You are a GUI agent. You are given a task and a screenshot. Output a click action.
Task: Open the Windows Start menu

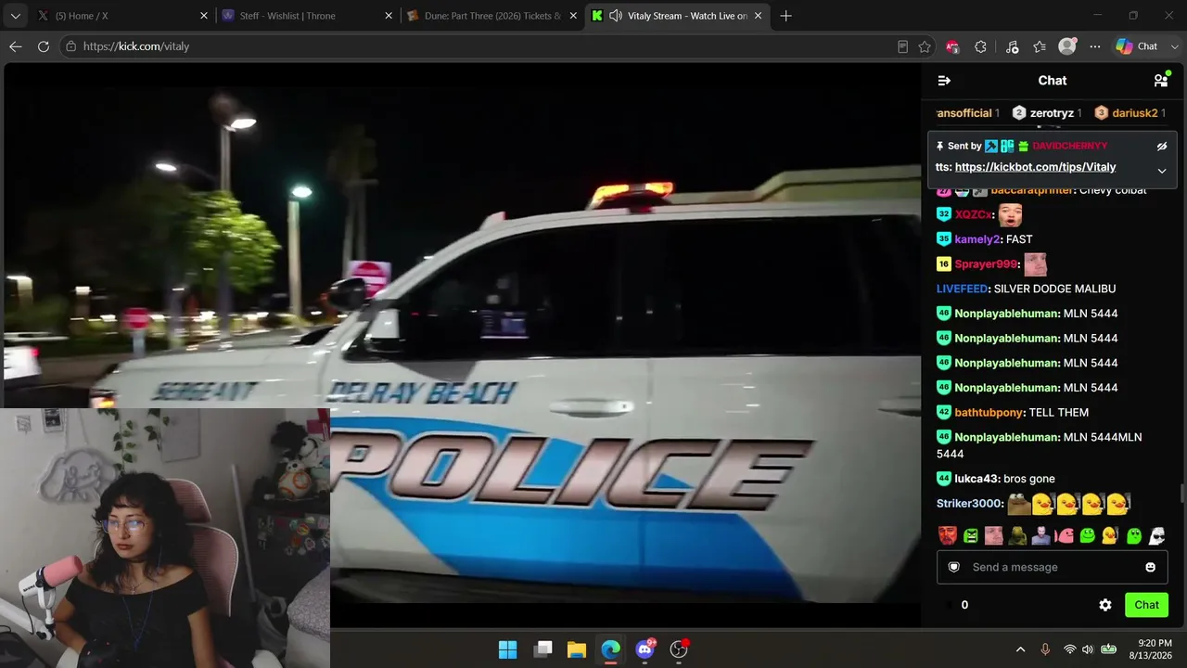pyautogui.click(x=508, y=649)
